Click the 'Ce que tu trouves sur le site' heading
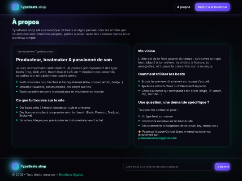242x181 pixels. [40, 101]
